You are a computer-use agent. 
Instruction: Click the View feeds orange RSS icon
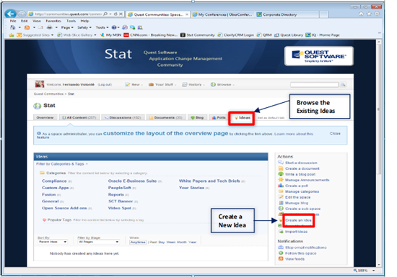coord(281,259)
